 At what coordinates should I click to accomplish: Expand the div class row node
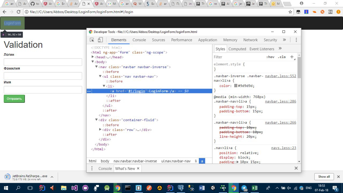click(x=100, y=130)
